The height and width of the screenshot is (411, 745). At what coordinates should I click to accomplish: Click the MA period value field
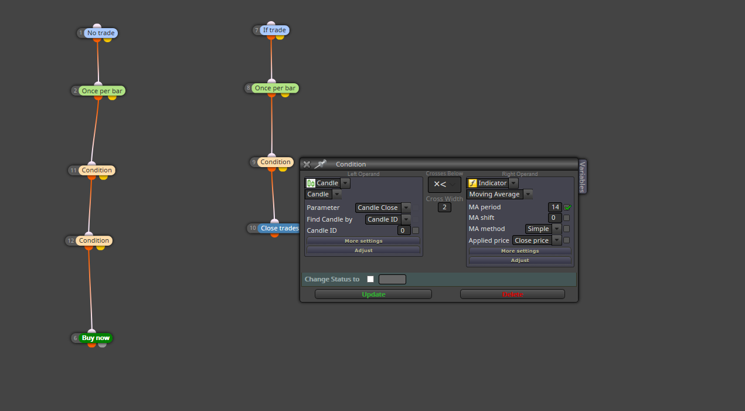point(555,207)
